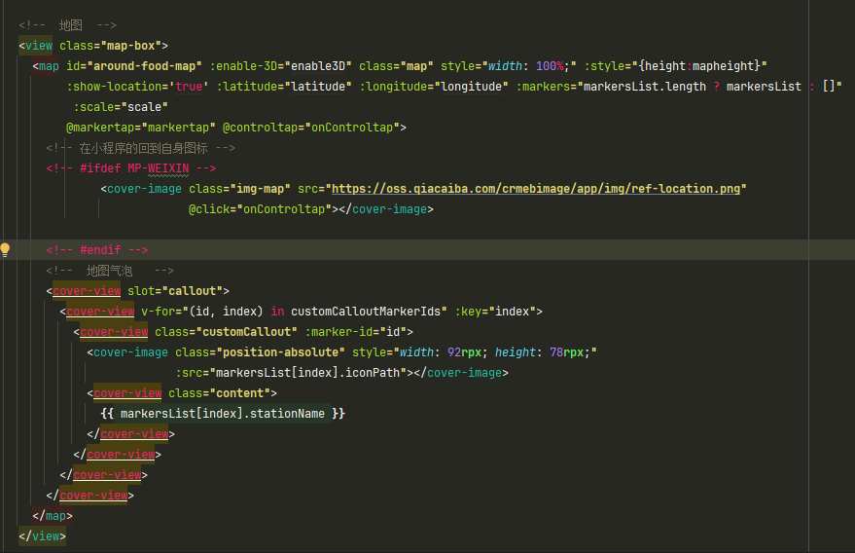
Task: Click the :enable-3D="enable3D" attribute
Action: (281, 66)
